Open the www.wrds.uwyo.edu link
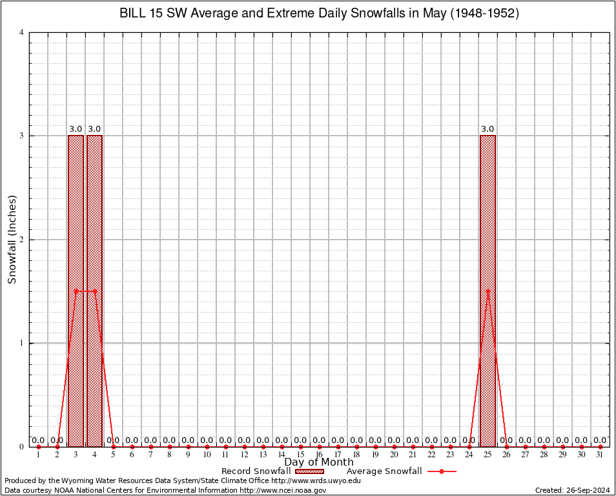This screenshot has height=496, width=616. coord(316,480)
